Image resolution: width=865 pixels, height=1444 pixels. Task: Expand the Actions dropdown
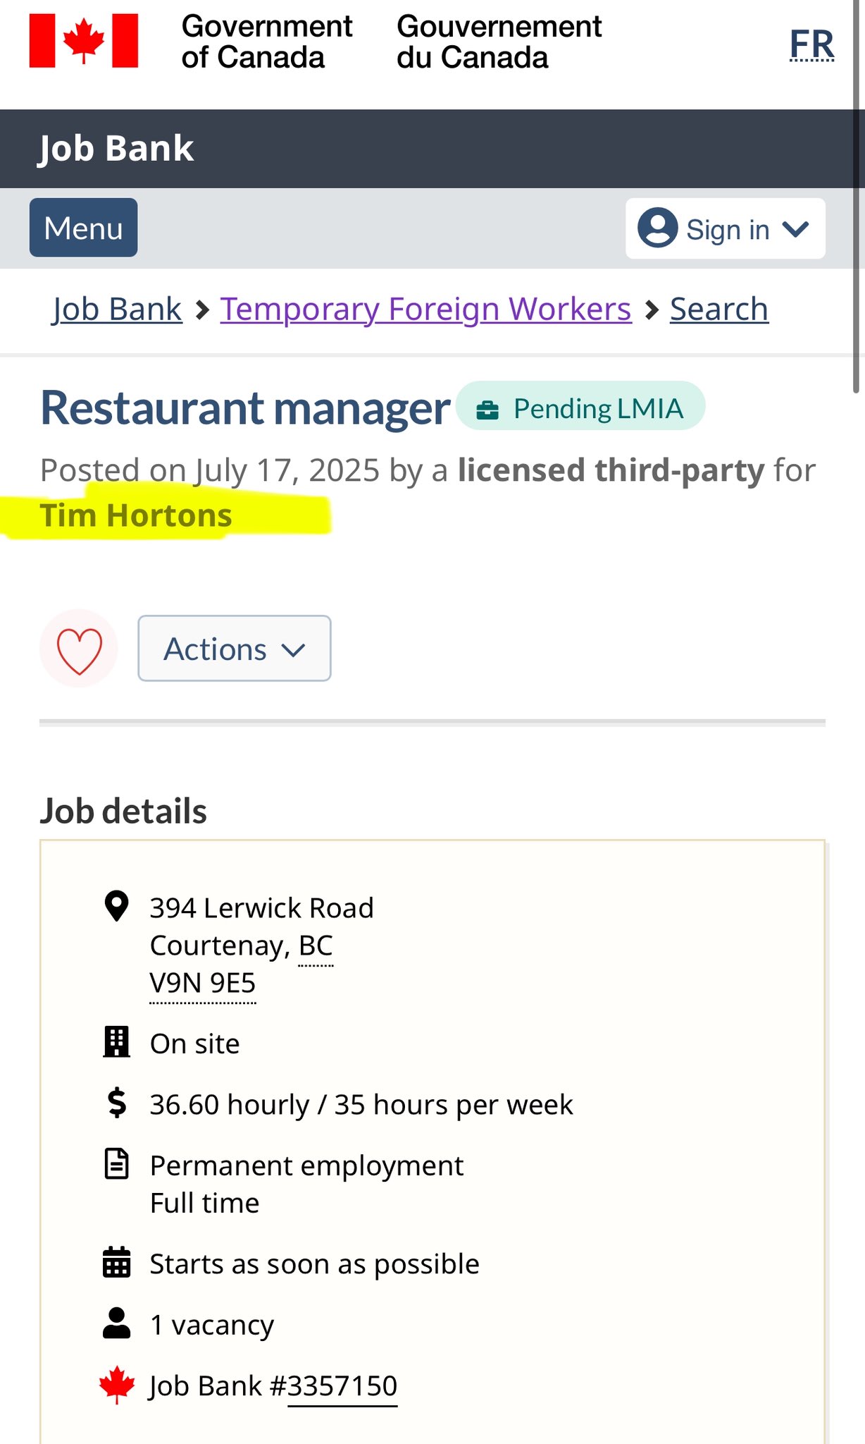pyautogui.click(x=235, y=649)
